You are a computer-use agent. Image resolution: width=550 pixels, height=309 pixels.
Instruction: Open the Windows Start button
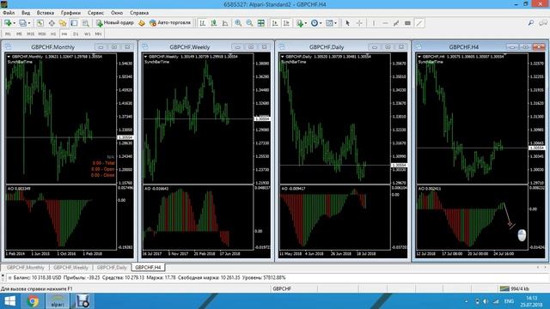9,301
